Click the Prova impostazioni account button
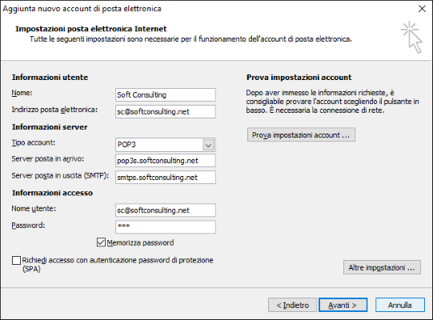The height and width of the screenshot is (320, 433). click(x=301, y=134)
